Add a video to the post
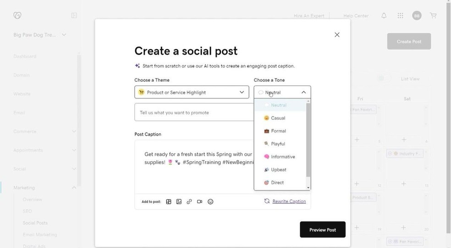The image size is (451, 248). coord(200,201)
